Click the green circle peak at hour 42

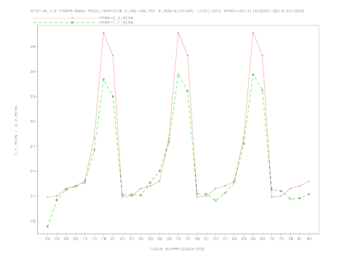[178, 74]
